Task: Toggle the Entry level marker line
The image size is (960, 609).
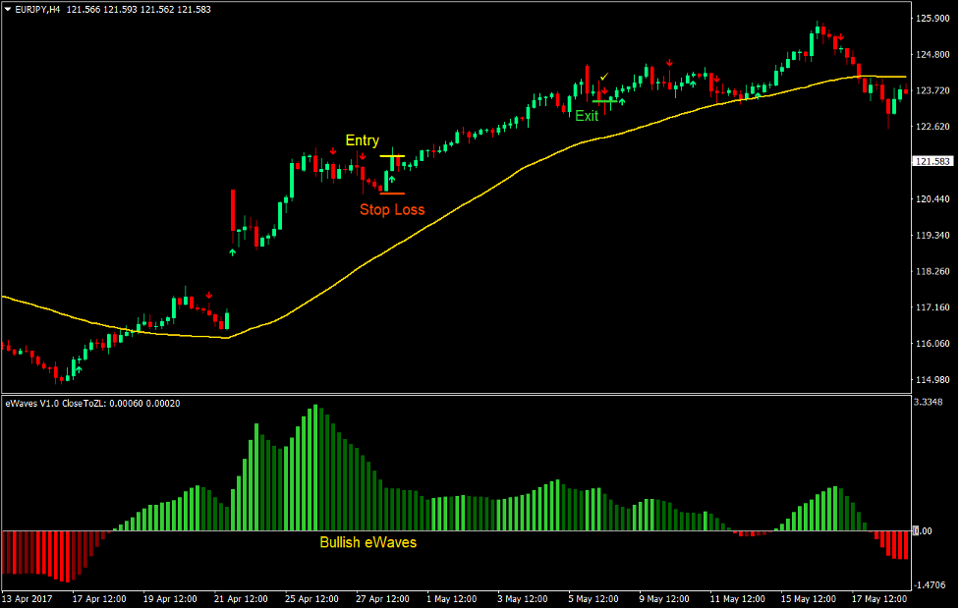Action: pos(392,156)
